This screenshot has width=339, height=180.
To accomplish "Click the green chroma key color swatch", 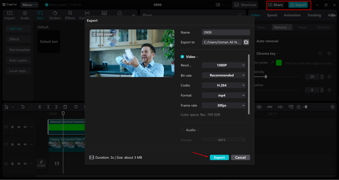I will point(279,63).
